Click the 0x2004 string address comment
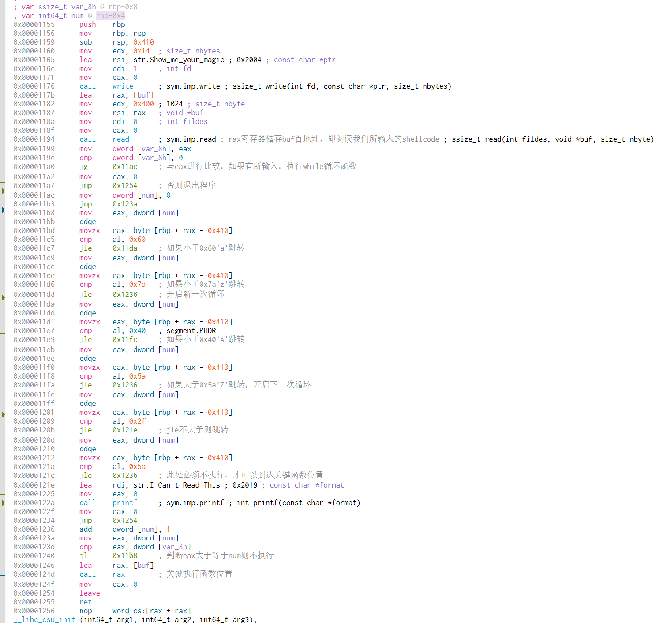 point(249,60)
